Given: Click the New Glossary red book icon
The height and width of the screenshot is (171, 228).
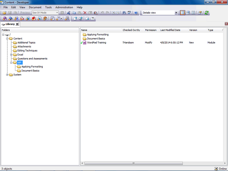Looking at the screenshot, I should (x=34, y=19).
